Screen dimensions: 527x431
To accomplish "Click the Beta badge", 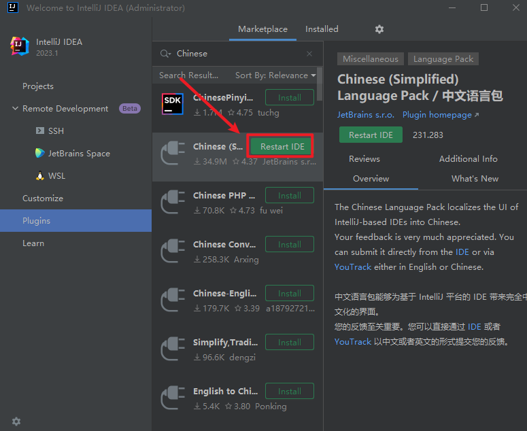I will (x=130, y=109).
